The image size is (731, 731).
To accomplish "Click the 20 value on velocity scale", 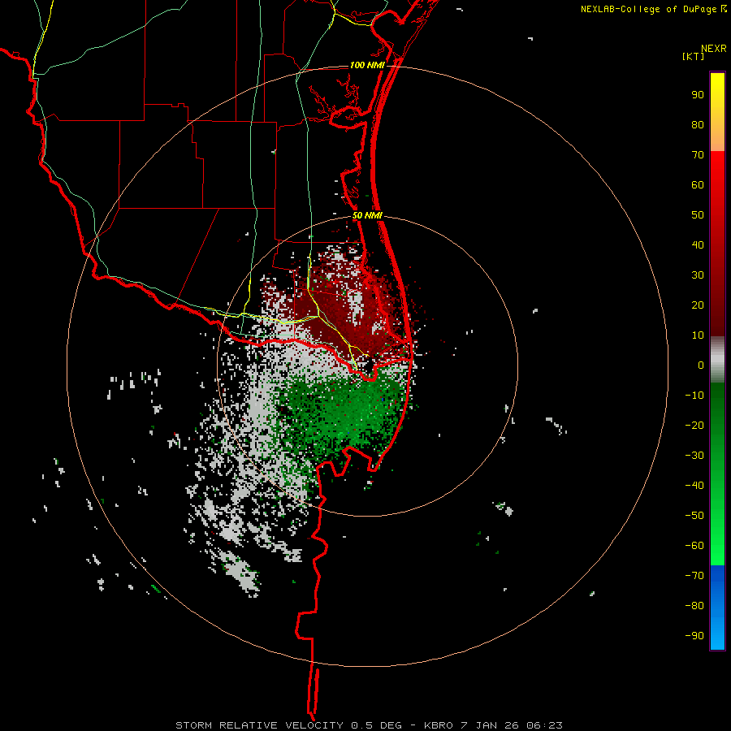I will pos(698,305).
